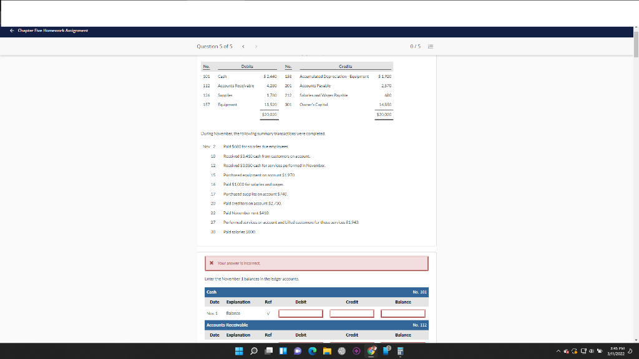Select the 'Paid November rent $410' transaction
The width and height of the screenshot is (639, 359).
click(x=246, y=213)
